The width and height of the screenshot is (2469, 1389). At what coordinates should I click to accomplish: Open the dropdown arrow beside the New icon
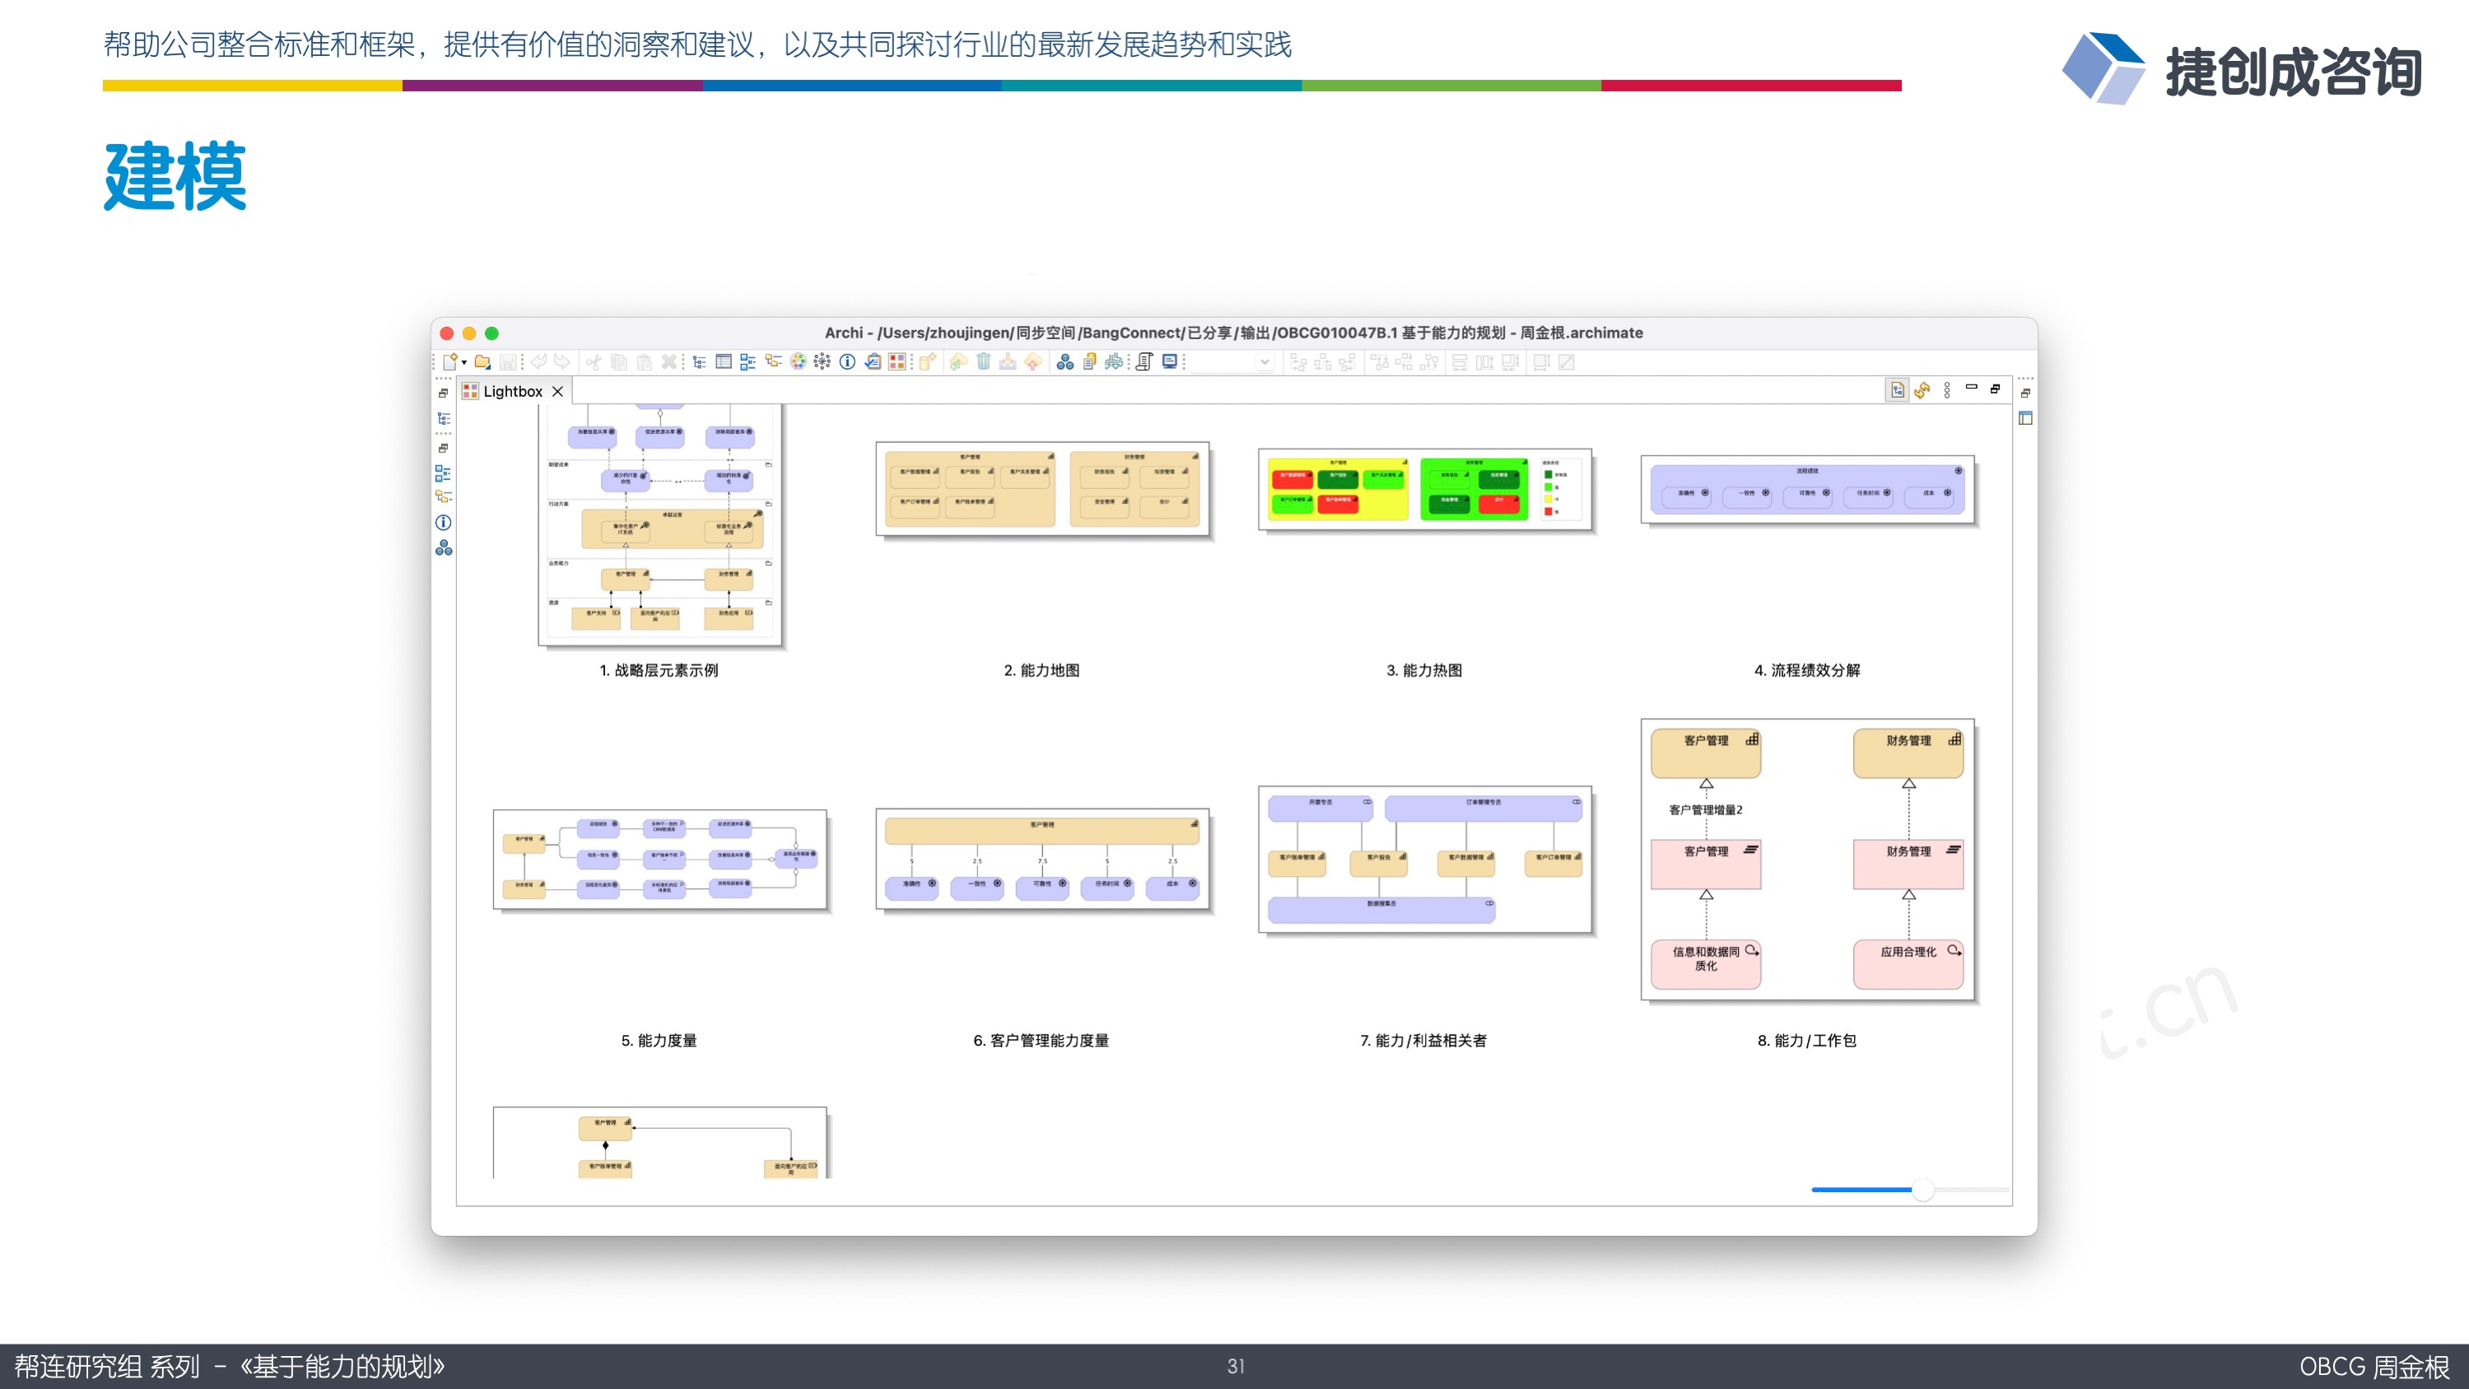click(x=464, y=362)
